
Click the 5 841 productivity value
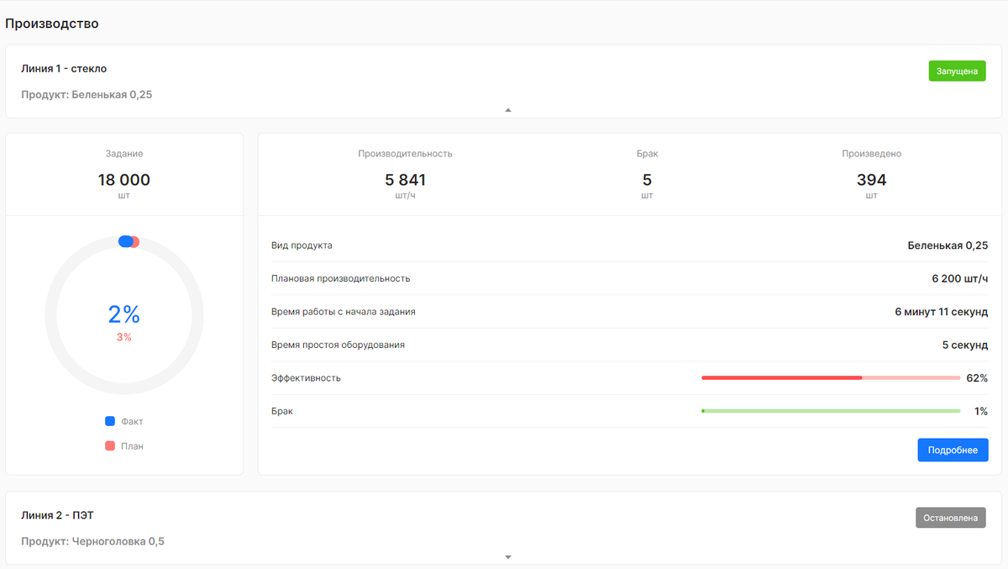[406, 180]
